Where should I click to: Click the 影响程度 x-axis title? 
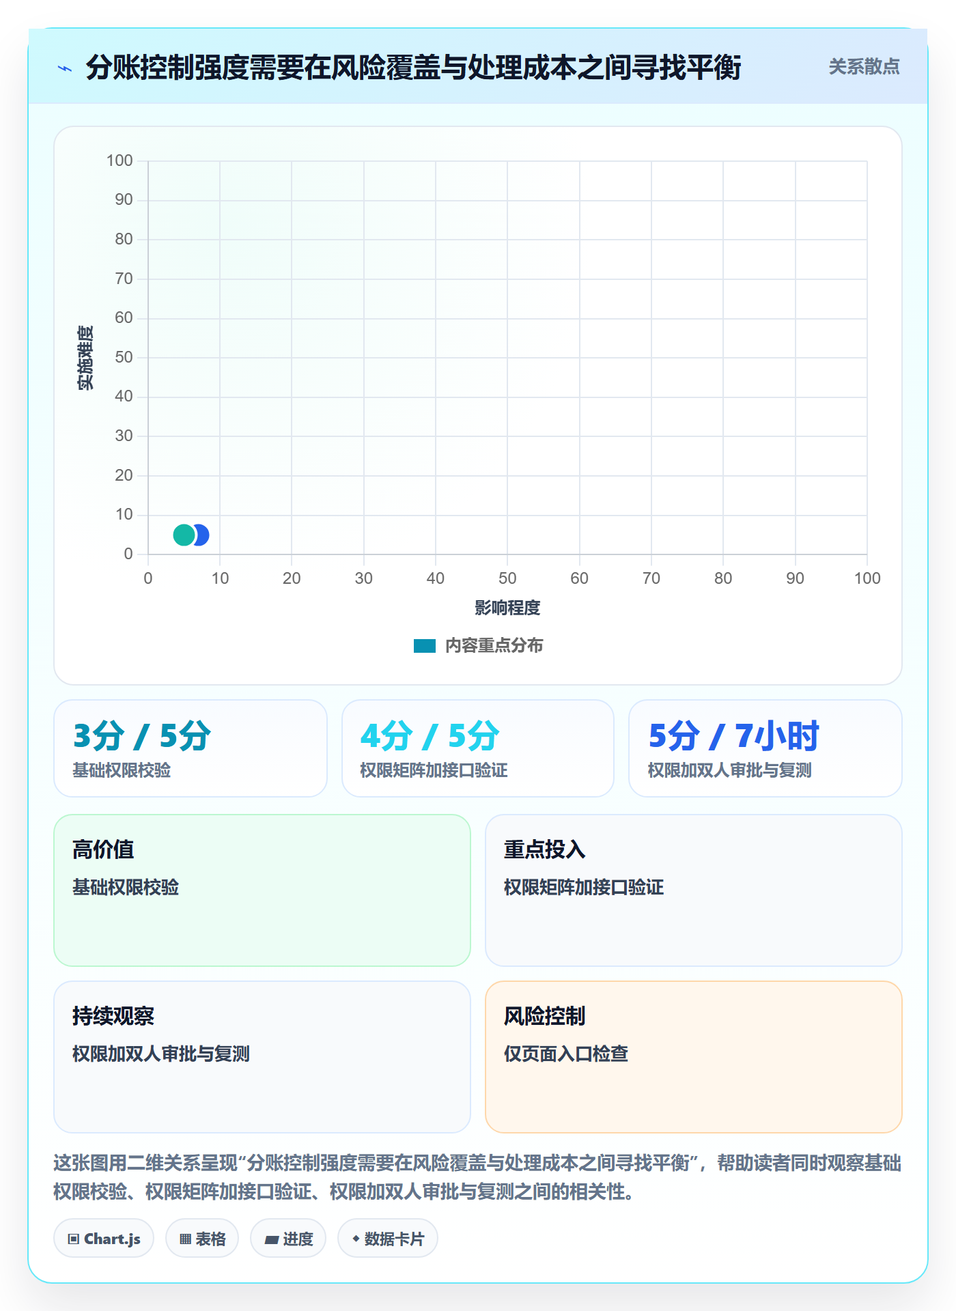pyautogui.click(x=507, y=608)
